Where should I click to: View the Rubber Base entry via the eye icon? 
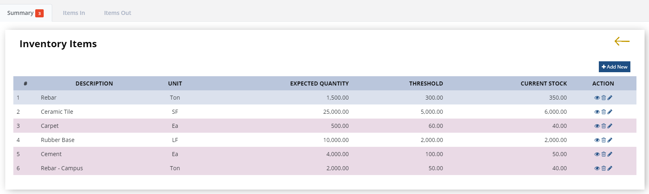pos(597,140)
